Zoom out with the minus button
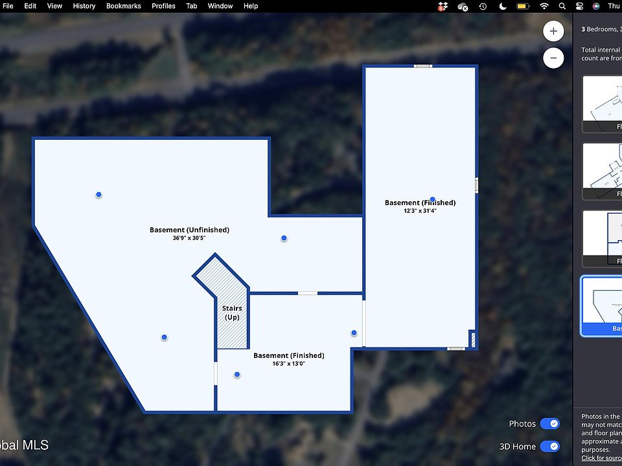Image resolution: width=622 pixels, height=466 pixels. tap(553, 58)
